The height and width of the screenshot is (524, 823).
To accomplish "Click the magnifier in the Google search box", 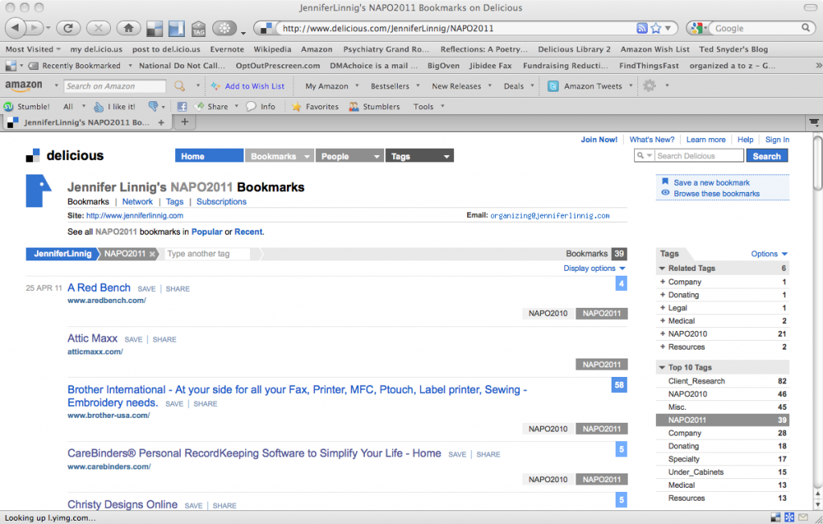I will 805,28.
